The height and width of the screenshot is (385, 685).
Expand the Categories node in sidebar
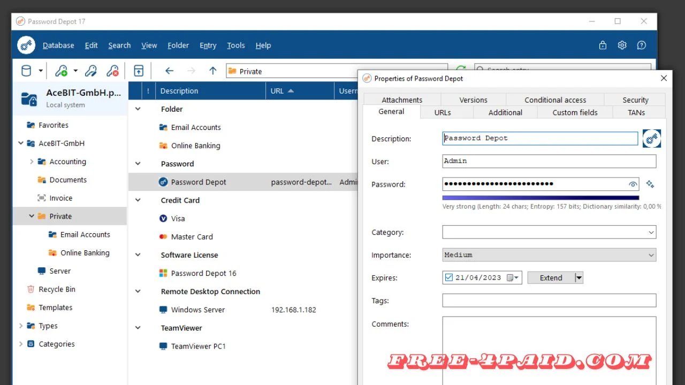pyautogui.click(x=21, y=344)
